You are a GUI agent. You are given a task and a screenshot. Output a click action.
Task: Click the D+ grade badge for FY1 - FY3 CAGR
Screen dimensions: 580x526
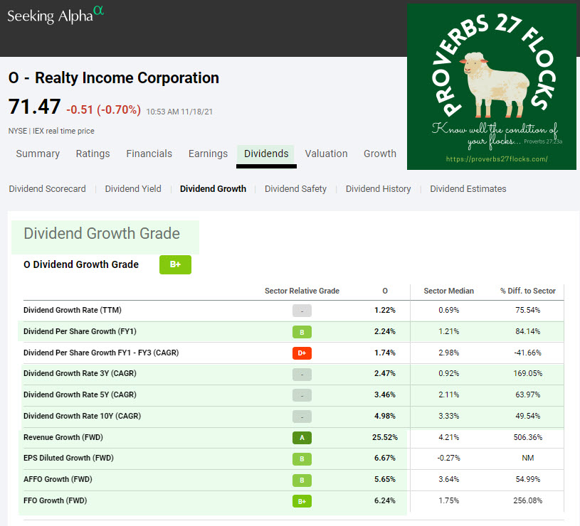pyautogui.click(x=302, y=353)
